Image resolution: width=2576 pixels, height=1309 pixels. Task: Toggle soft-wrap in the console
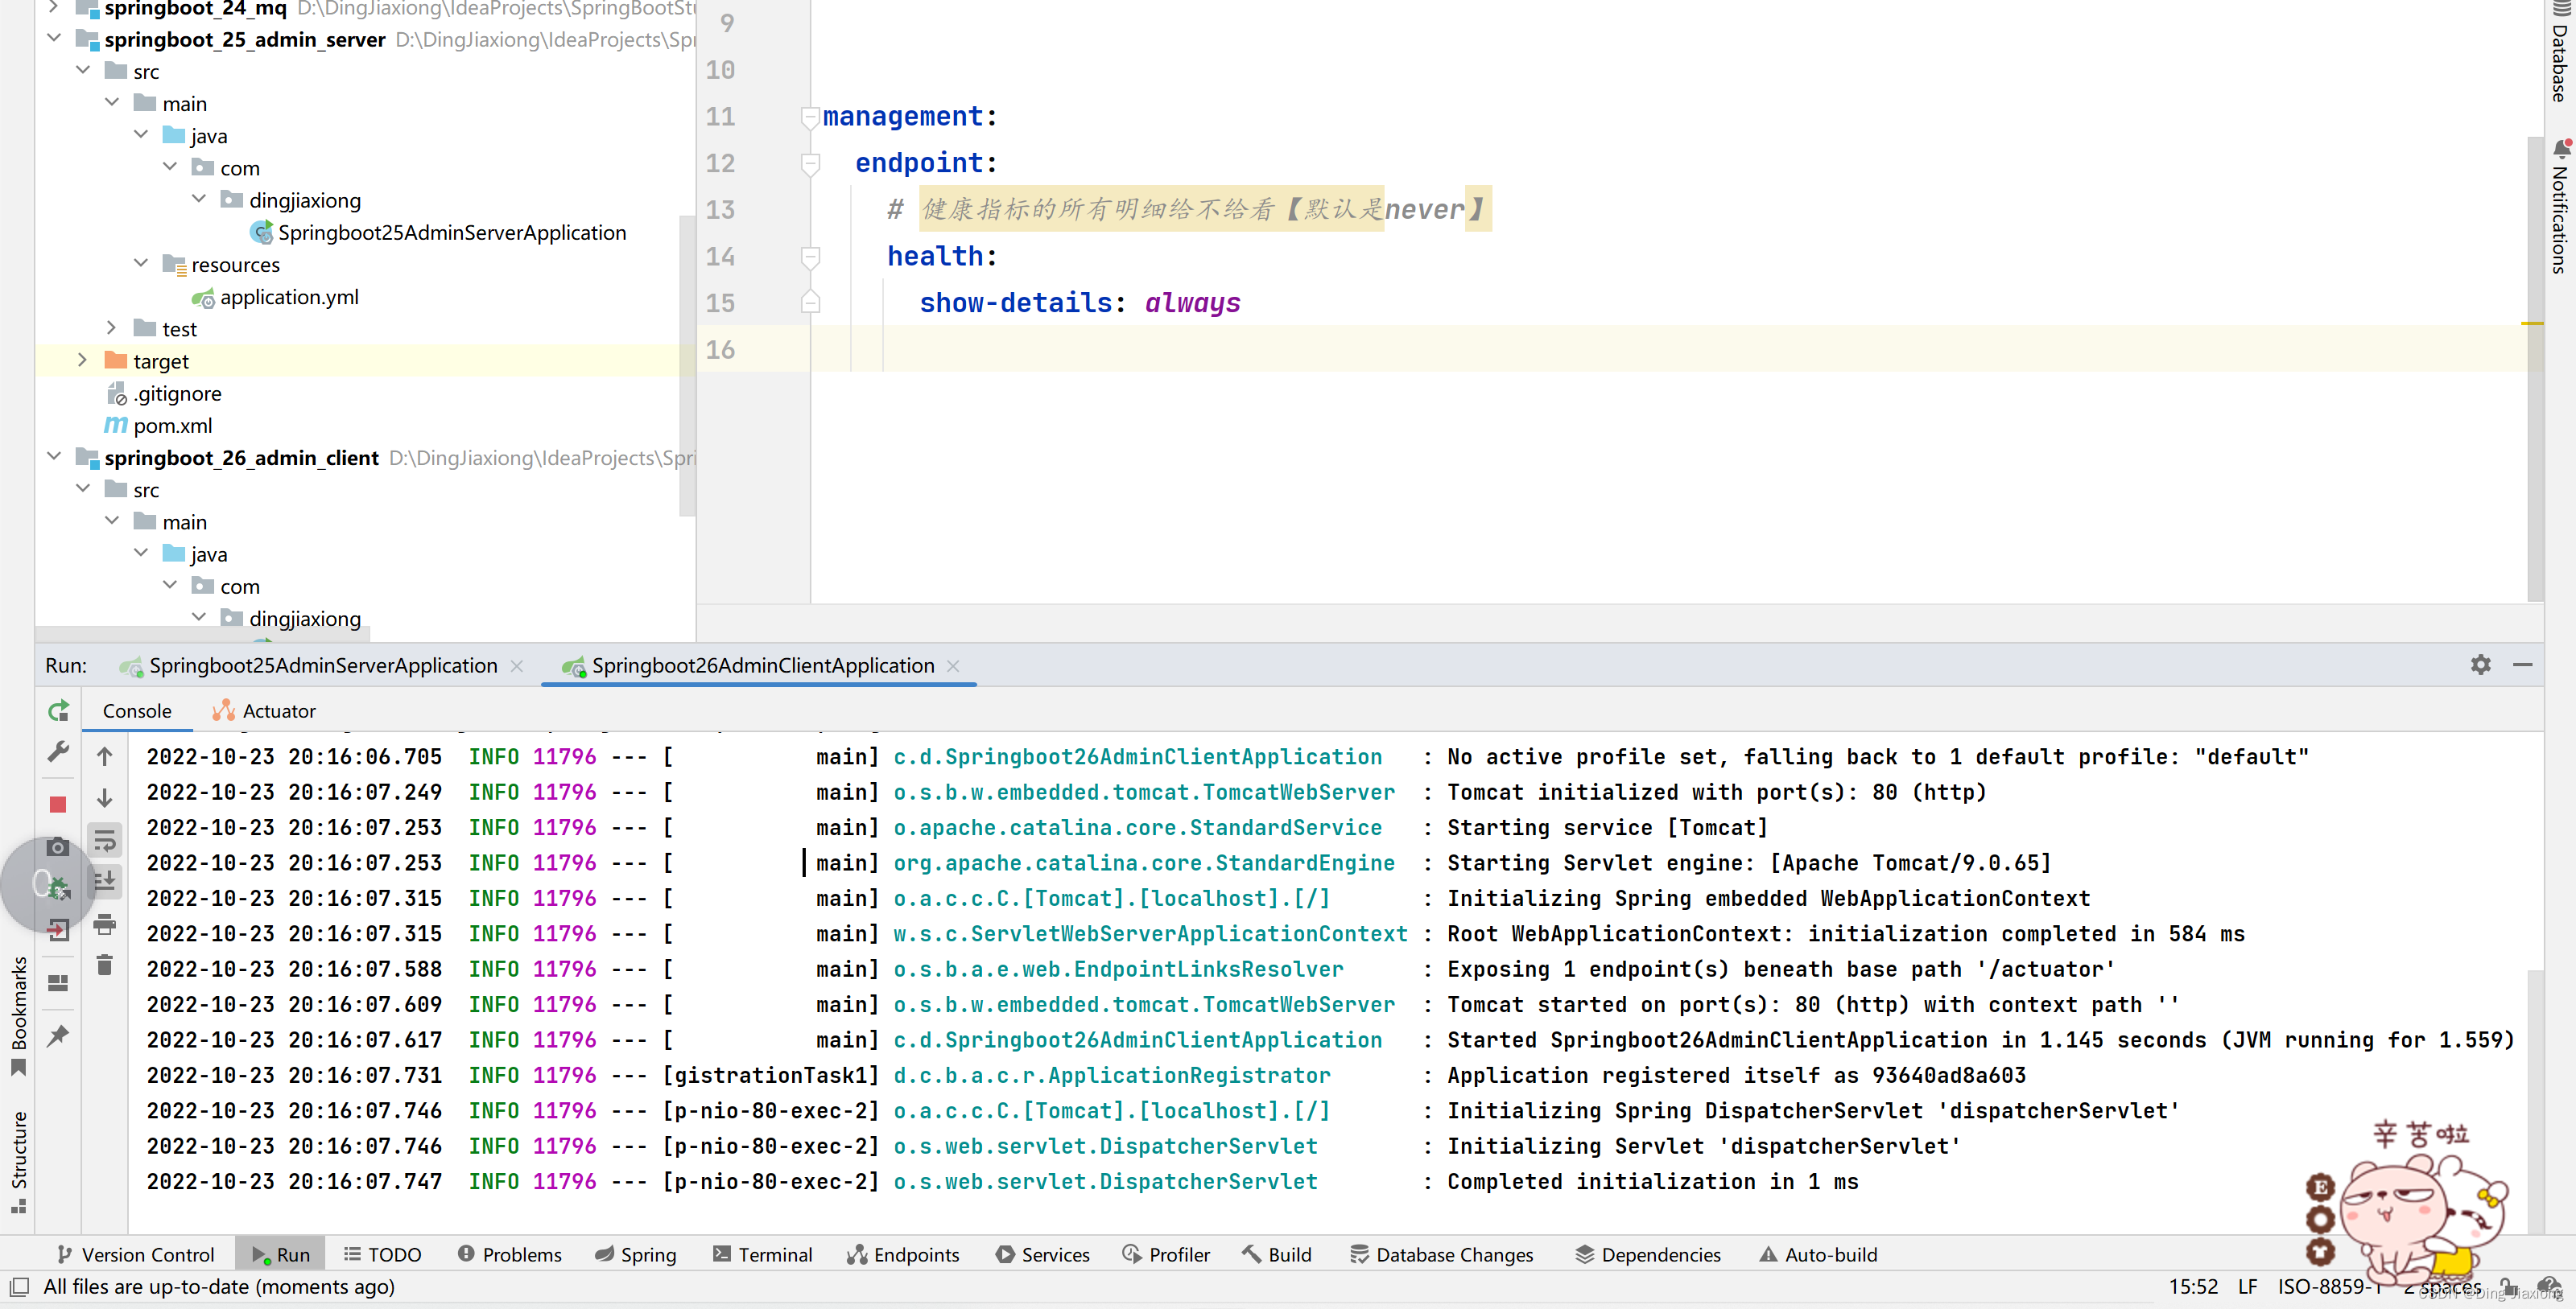(x=104, y=841)
